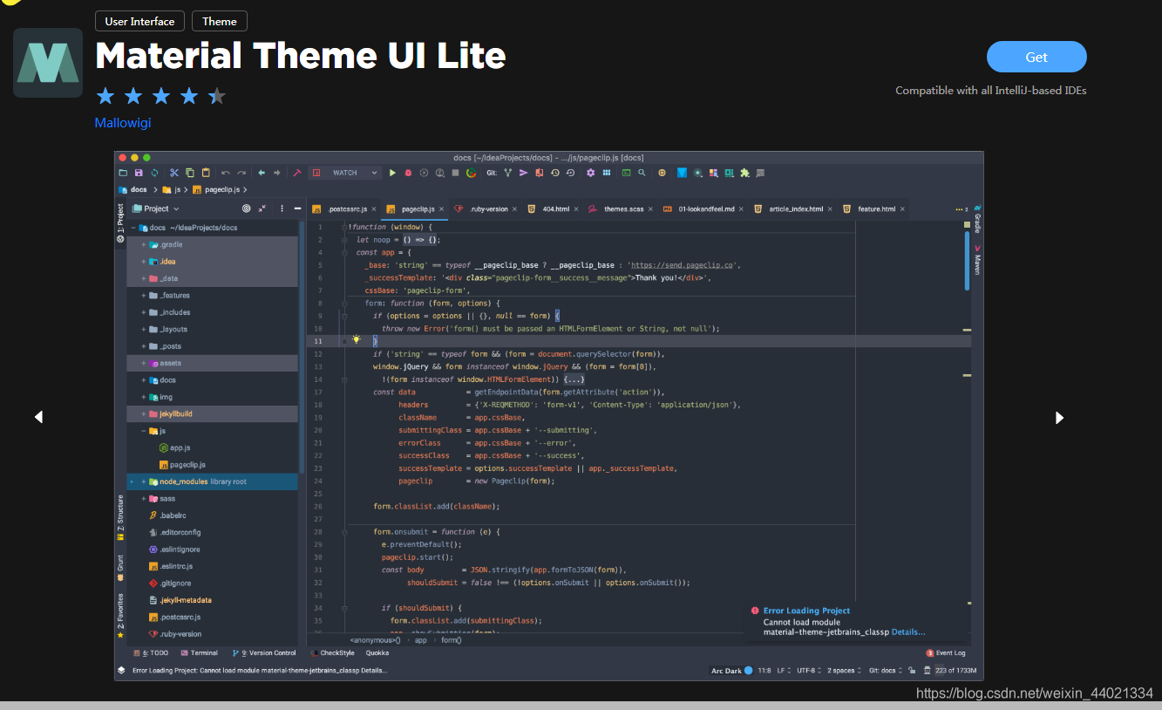Screen dimensions: 1162x710
Task: Click the yellow intention lightbulb on line 11
Action: coord(356,339)
